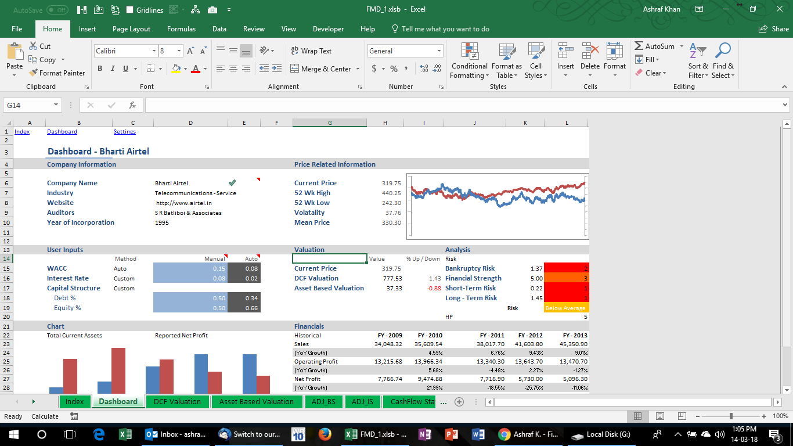
Task: Switch to the Developer ribbon tab
Action: pos(329,29)
